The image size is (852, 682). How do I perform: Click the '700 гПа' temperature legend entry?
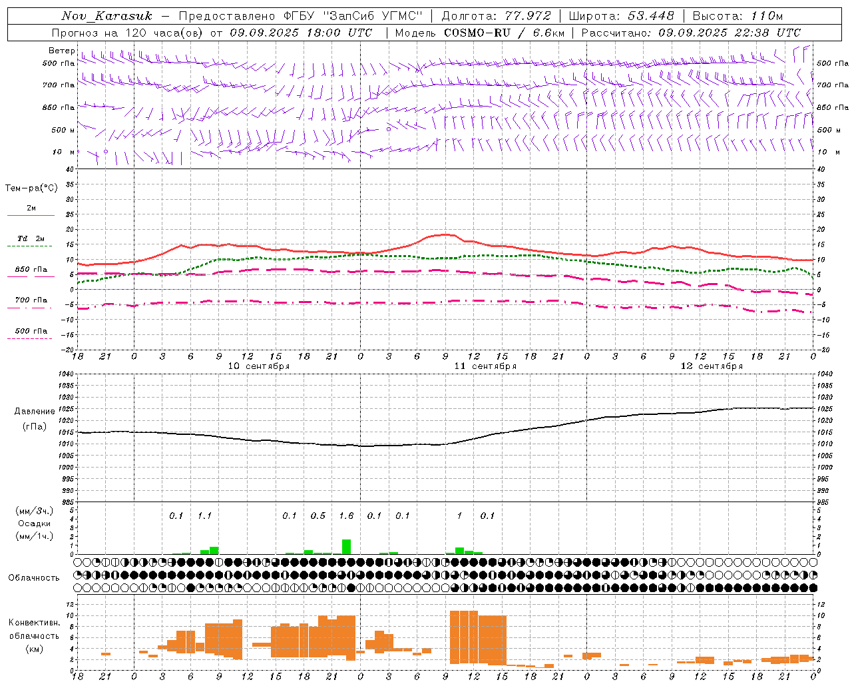pos(31,300)
